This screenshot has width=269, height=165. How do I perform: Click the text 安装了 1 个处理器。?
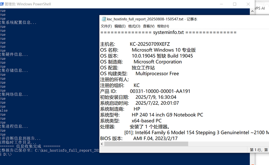pyautogui.click(x=150, y=127)
